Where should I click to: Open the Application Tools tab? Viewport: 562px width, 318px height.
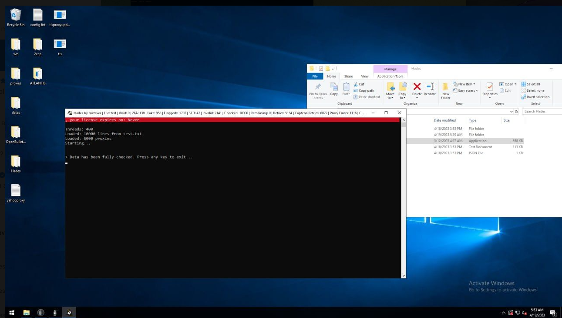(x=390, y=76)
